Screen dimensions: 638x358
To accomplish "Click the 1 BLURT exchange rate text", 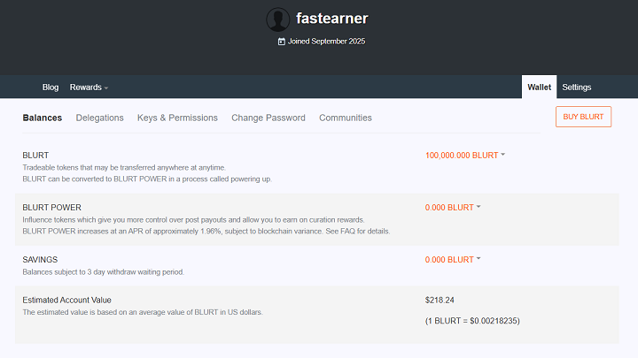I will coord(472,320).
